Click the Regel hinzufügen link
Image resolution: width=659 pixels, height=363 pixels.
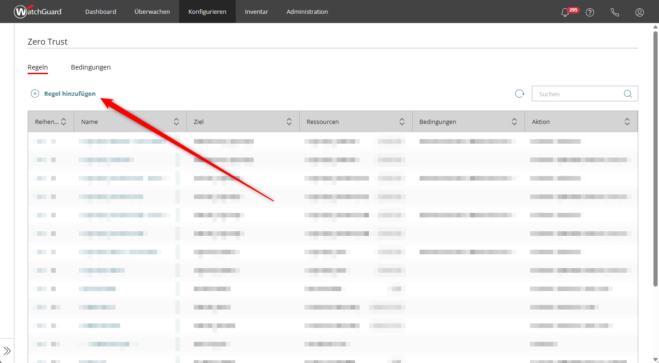(70, 94)
